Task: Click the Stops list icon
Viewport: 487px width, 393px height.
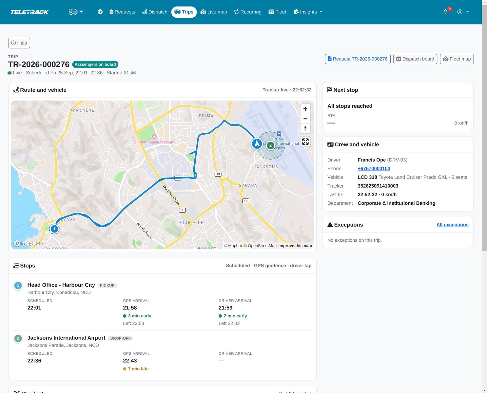Action: pyautogui.click(x=16, y=266)
